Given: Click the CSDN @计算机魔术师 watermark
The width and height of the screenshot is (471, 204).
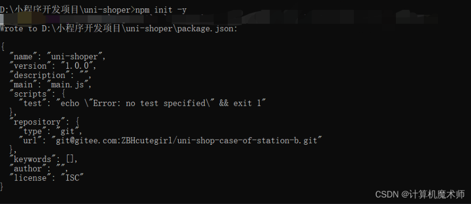Looking at the screenshot, I should pos(420,195).
